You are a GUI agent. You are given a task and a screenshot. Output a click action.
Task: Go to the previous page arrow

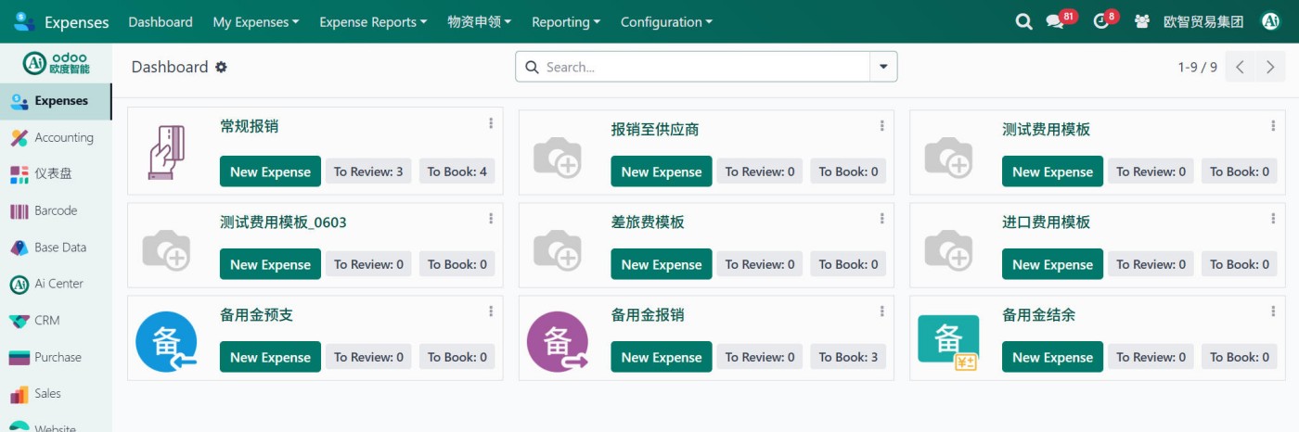(x=1241, y=67)
